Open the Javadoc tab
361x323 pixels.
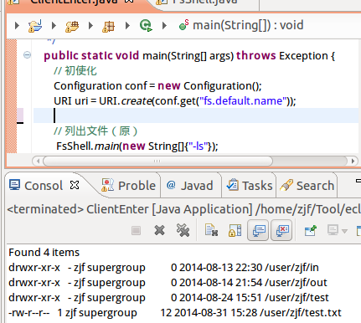190,186
